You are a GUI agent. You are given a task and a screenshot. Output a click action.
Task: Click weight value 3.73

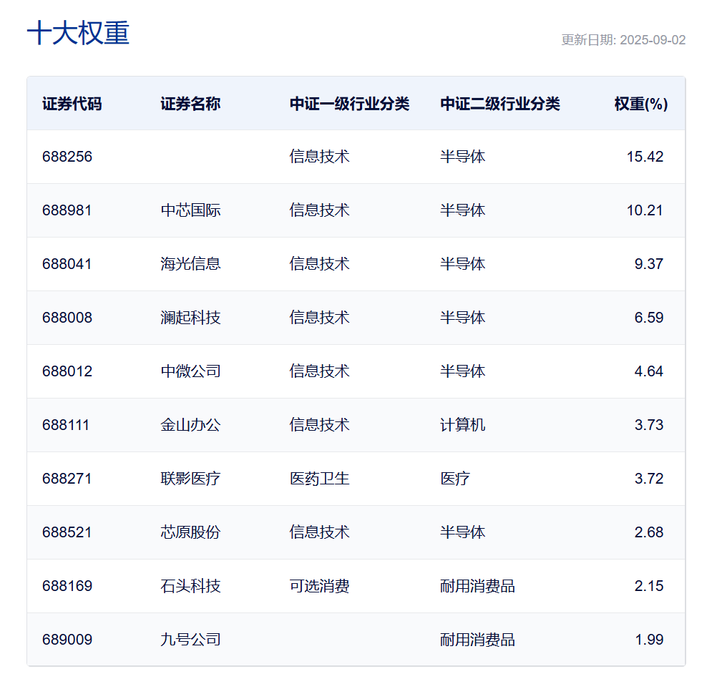tap(649, 425)
